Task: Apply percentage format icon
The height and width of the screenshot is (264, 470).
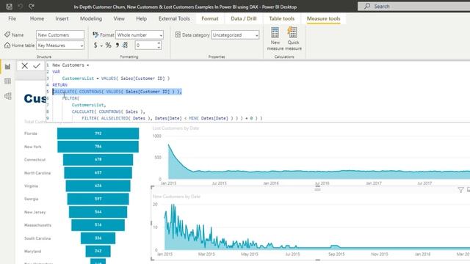Action: pyautogui.click(x=109, y=45)
